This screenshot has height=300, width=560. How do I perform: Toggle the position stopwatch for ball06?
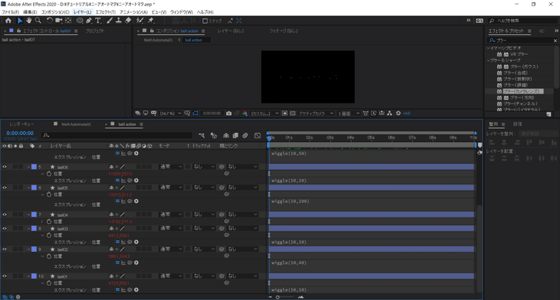tap(49, 173)
